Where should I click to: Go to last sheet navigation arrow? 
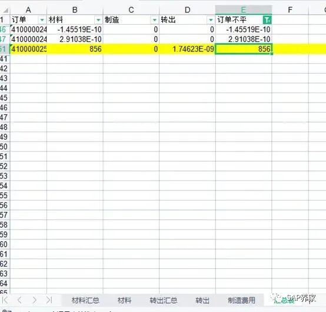pos(49,300)
